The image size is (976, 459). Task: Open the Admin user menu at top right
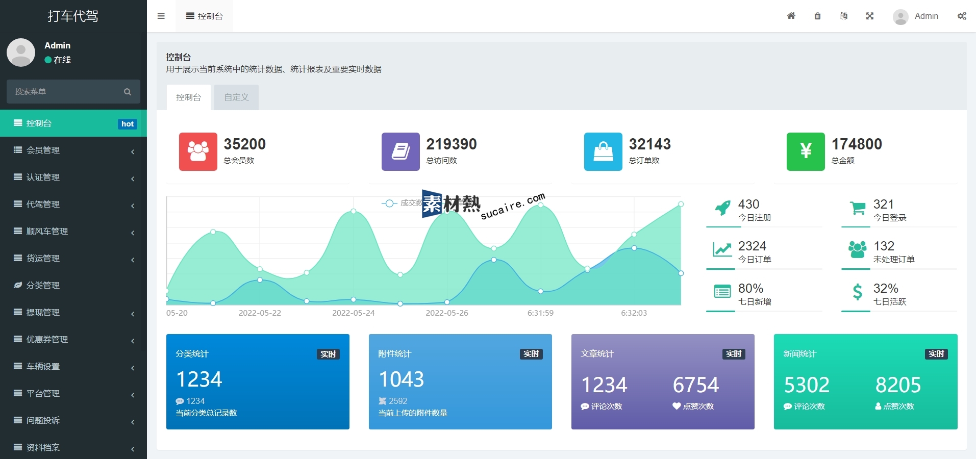(x=916, y=16)
